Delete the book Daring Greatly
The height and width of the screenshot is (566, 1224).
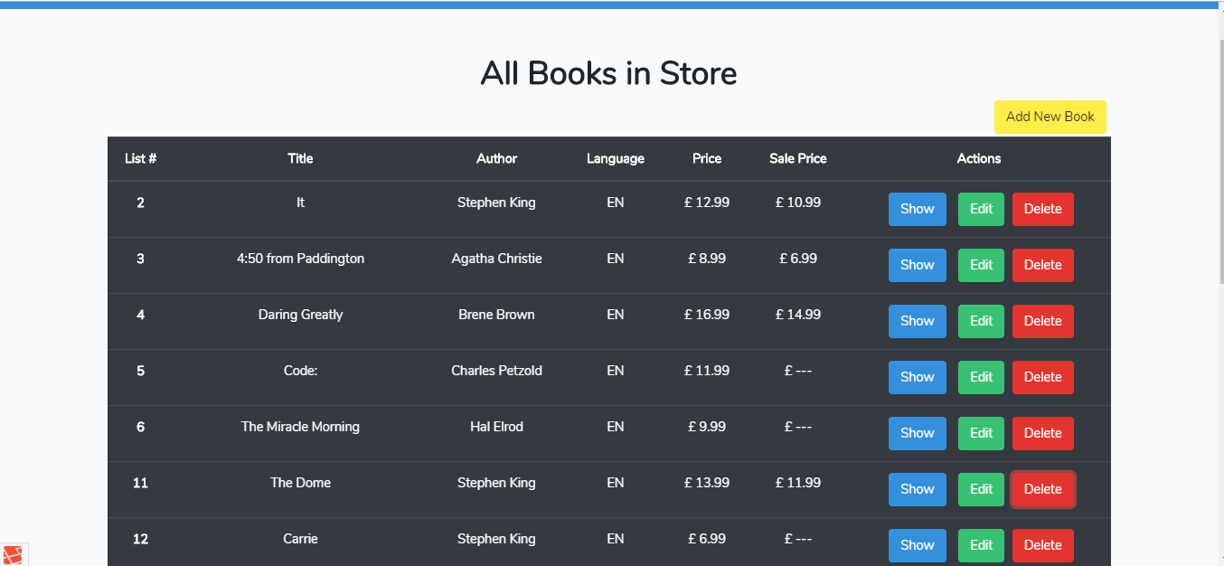(1042, 321)
